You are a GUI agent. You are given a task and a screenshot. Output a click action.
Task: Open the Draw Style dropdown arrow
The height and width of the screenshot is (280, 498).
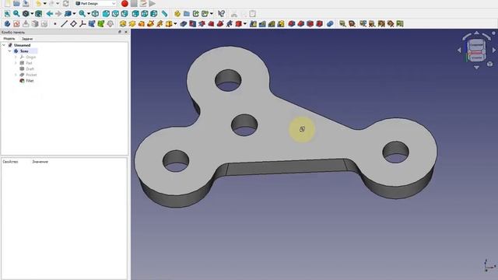(32, 14)
